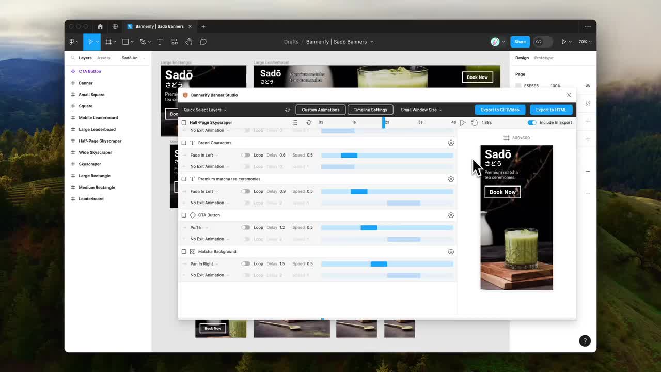Open No Exit Animation dropdown under Pan In Right

click(x=209, y=275)
